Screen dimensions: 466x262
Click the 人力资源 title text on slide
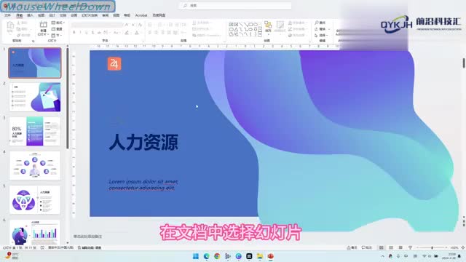click(143, 142)
